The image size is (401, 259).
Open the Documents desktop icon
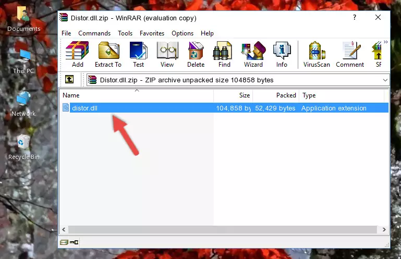point(23,19)
